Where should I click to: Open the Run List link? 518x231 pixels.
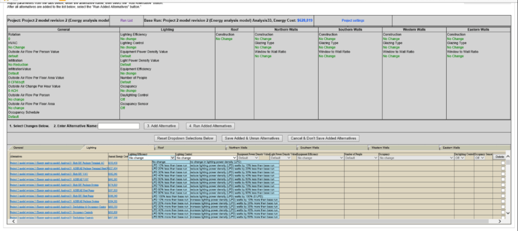tap(126, 20)
